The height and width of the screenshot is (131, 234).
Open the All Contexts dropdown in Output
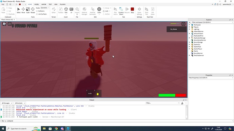20,103
